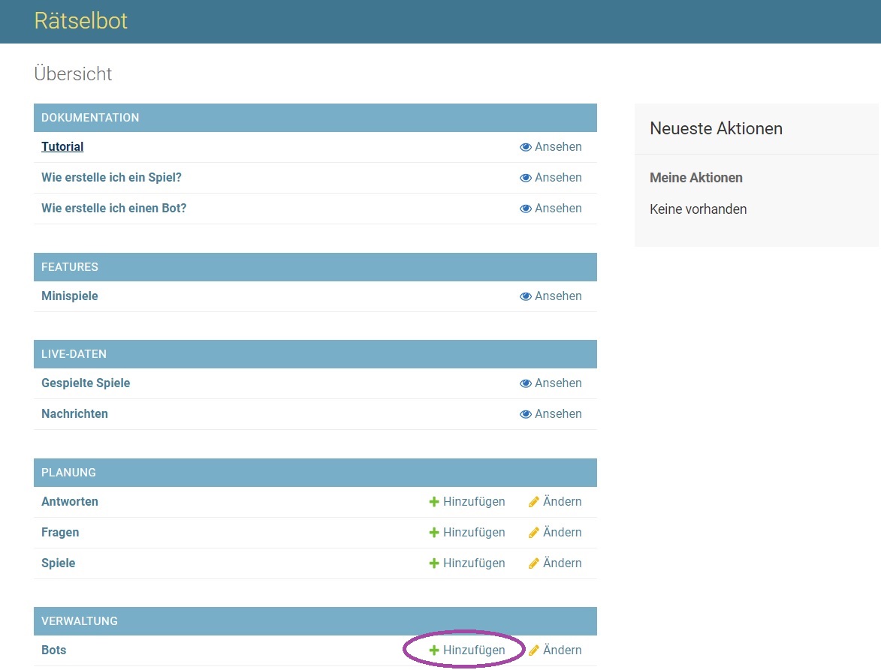This screenshot has height=670, width=881.
Task: Click the eye icon beside Tutorial
Action: tap(525, 147)
